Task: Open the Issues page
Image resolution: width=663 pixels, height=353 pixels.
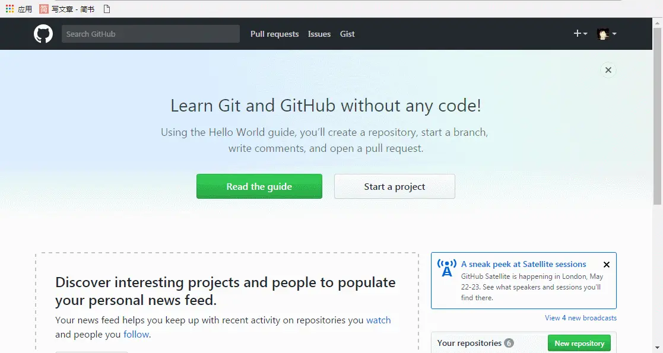Action: [x=319, y=34]
